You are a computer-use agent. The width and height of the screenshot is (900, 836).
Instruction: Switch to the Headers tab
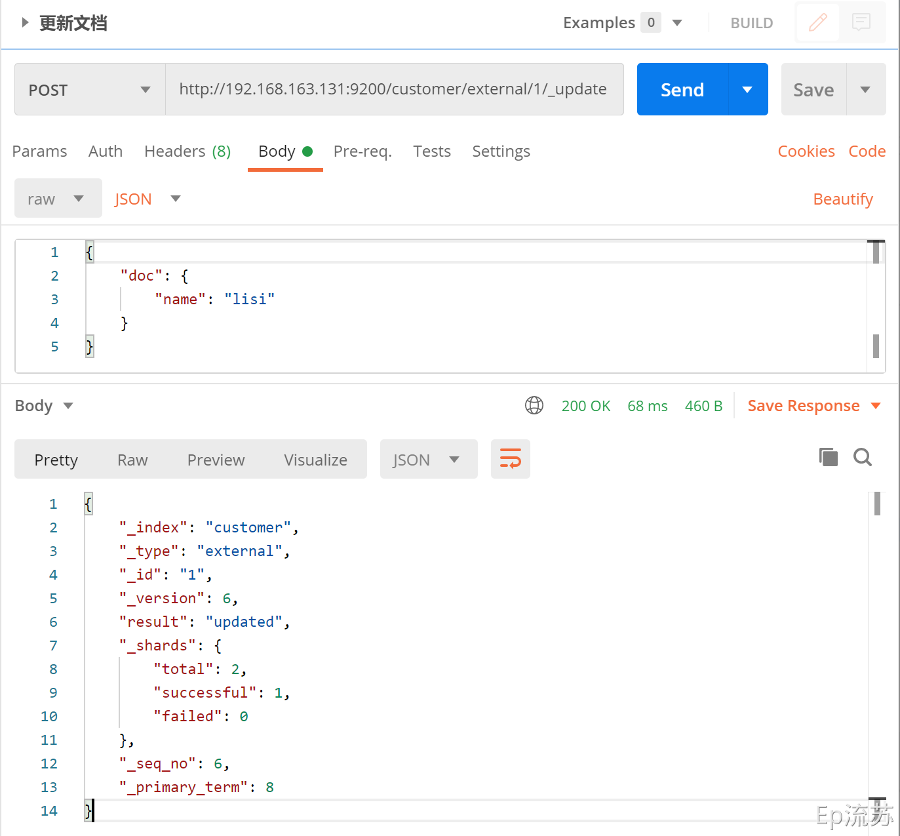click(x=187, y=151)
